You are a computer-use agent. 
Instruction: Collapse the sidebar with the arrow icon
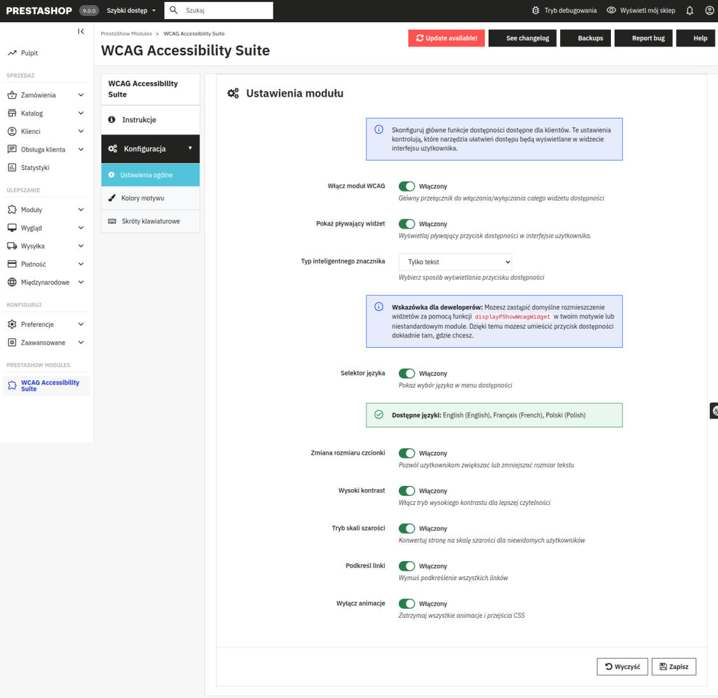(81, 32)
